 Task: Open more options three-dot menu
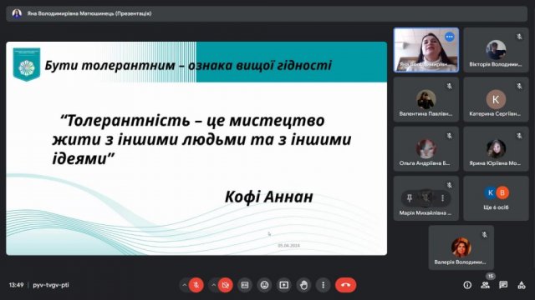click(324, 285)
